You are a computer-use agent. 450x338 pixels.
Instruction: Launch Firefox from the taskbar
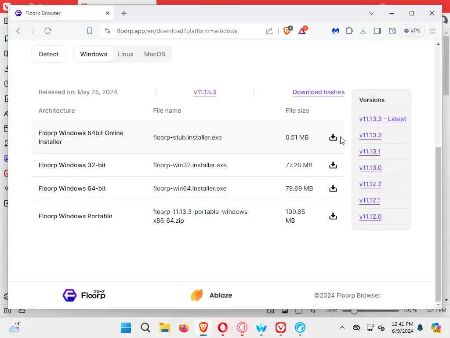coord(184,327)
